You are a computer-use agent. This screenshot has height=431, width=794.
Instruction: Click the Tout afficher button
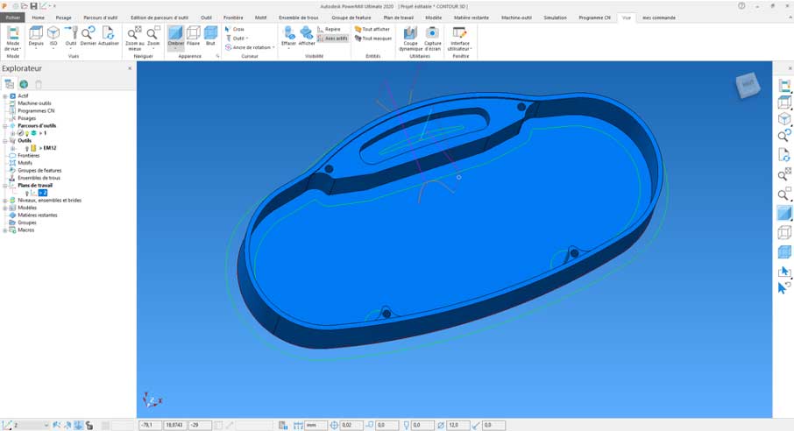pyautogui.click(x=372, y=29)
